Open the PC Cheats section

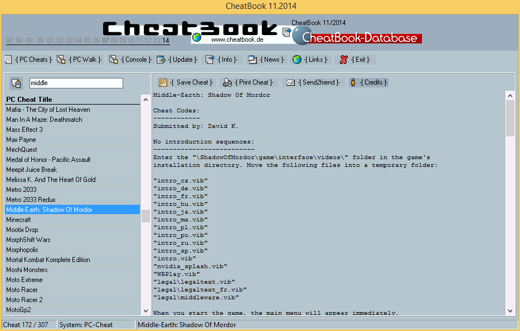(29, 60)
